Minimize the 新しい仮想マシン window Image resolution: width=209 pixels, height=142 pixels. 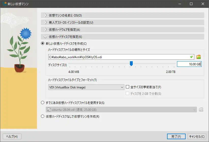[x=180, y=4]
